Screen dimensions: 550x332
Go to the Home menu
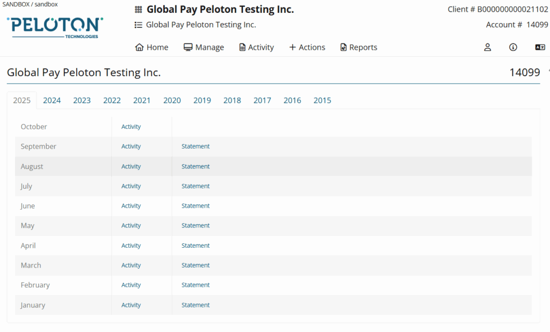[x=151, y=47]
